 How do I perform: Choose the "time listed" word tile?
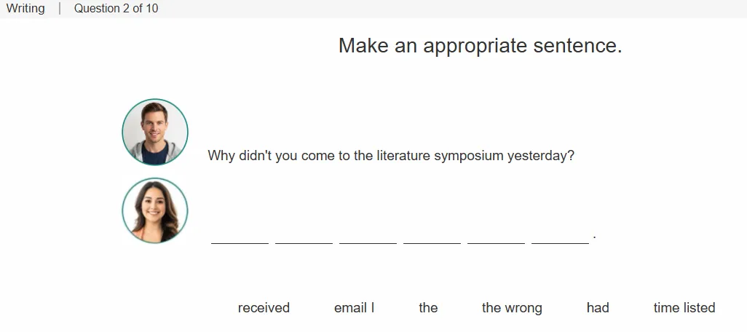(x=684, y=308)
